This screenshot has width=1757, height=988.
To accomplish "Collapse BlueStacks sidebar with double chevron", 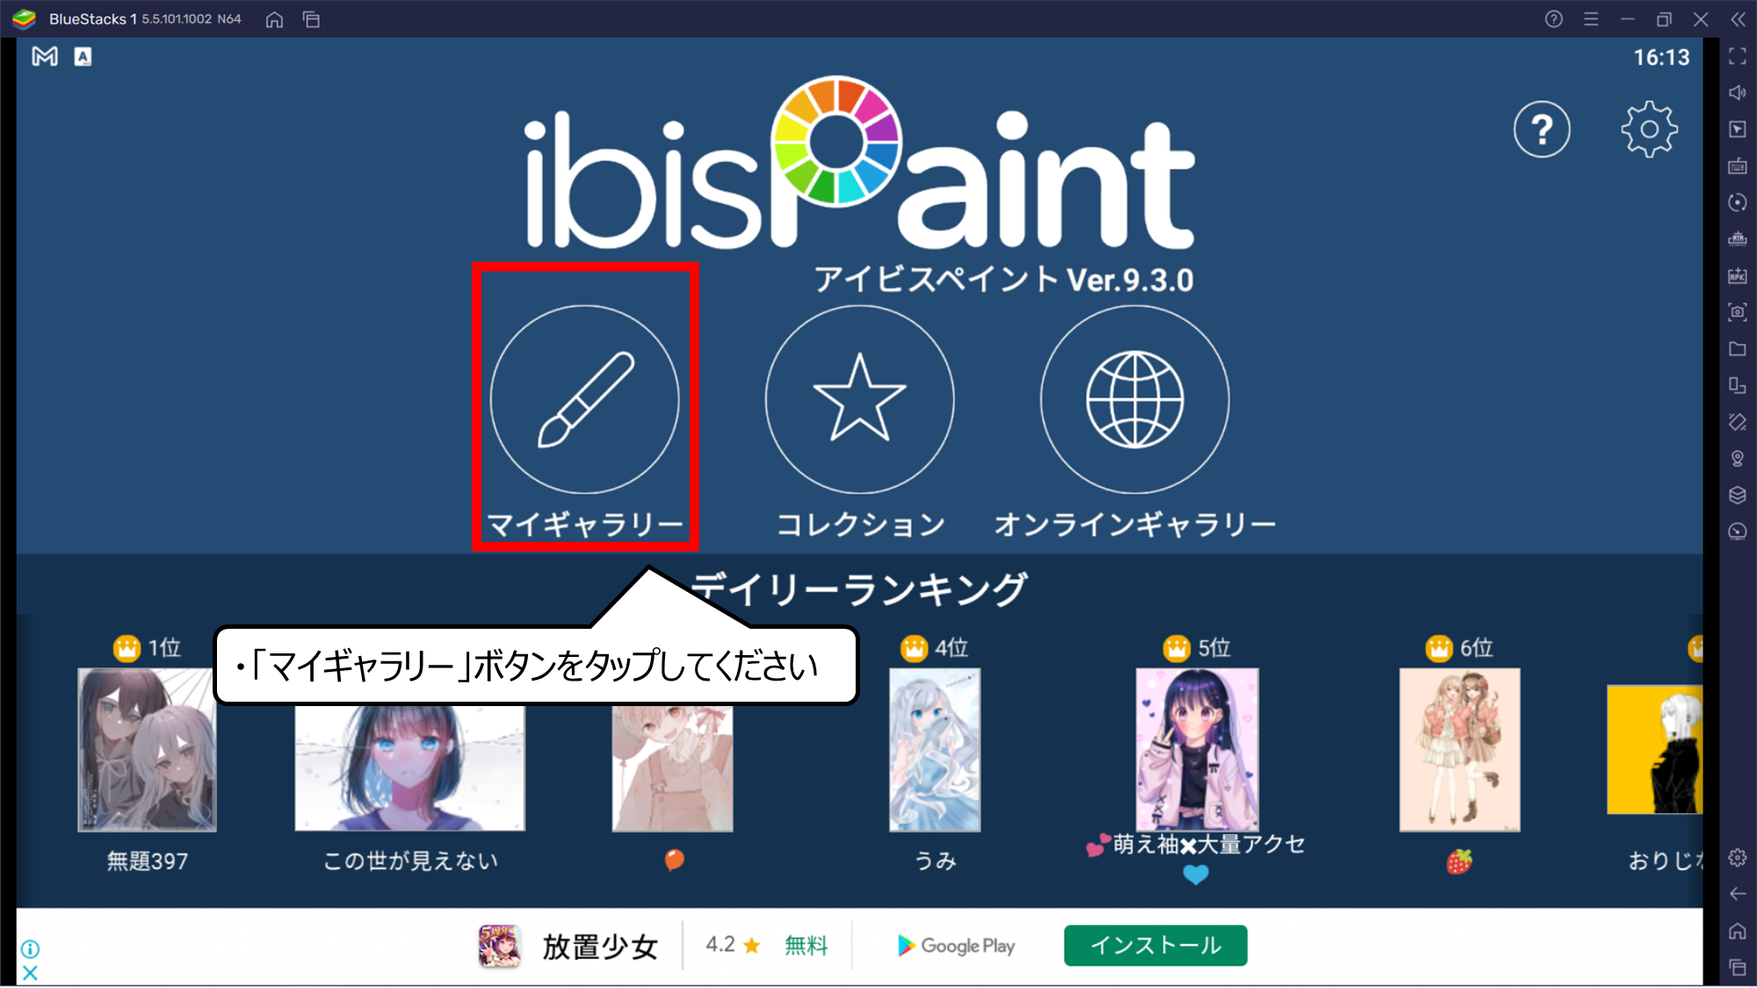I will tap(1738, 19).
